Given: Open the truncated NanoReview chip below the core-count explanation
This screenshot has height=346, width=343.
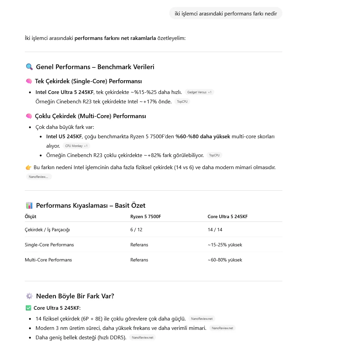Looking at the screenshot, I should 39,177.
